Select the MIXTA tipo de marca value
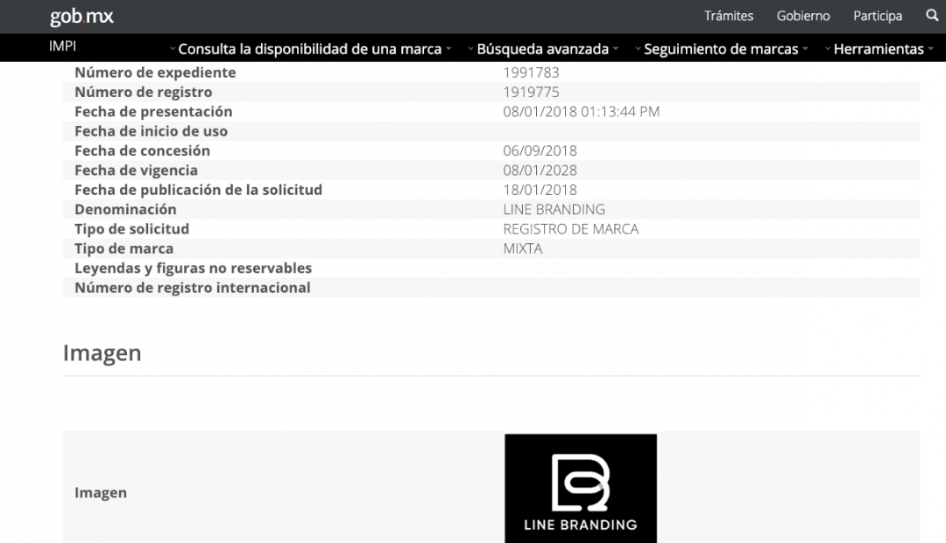The width and height of the screenshot is (946, 543). (x=523, y=248)
